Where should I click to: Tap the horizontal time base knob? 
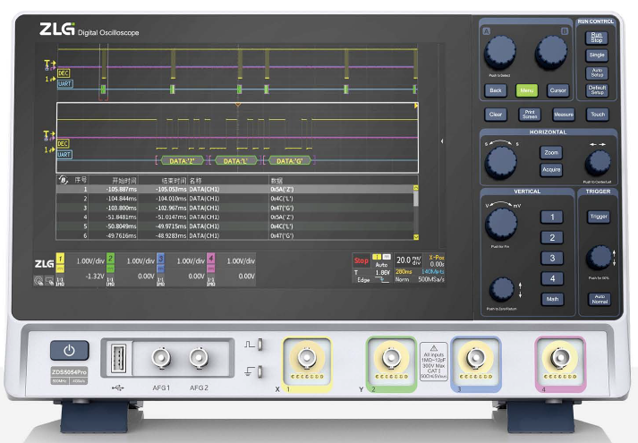point(501,162)
